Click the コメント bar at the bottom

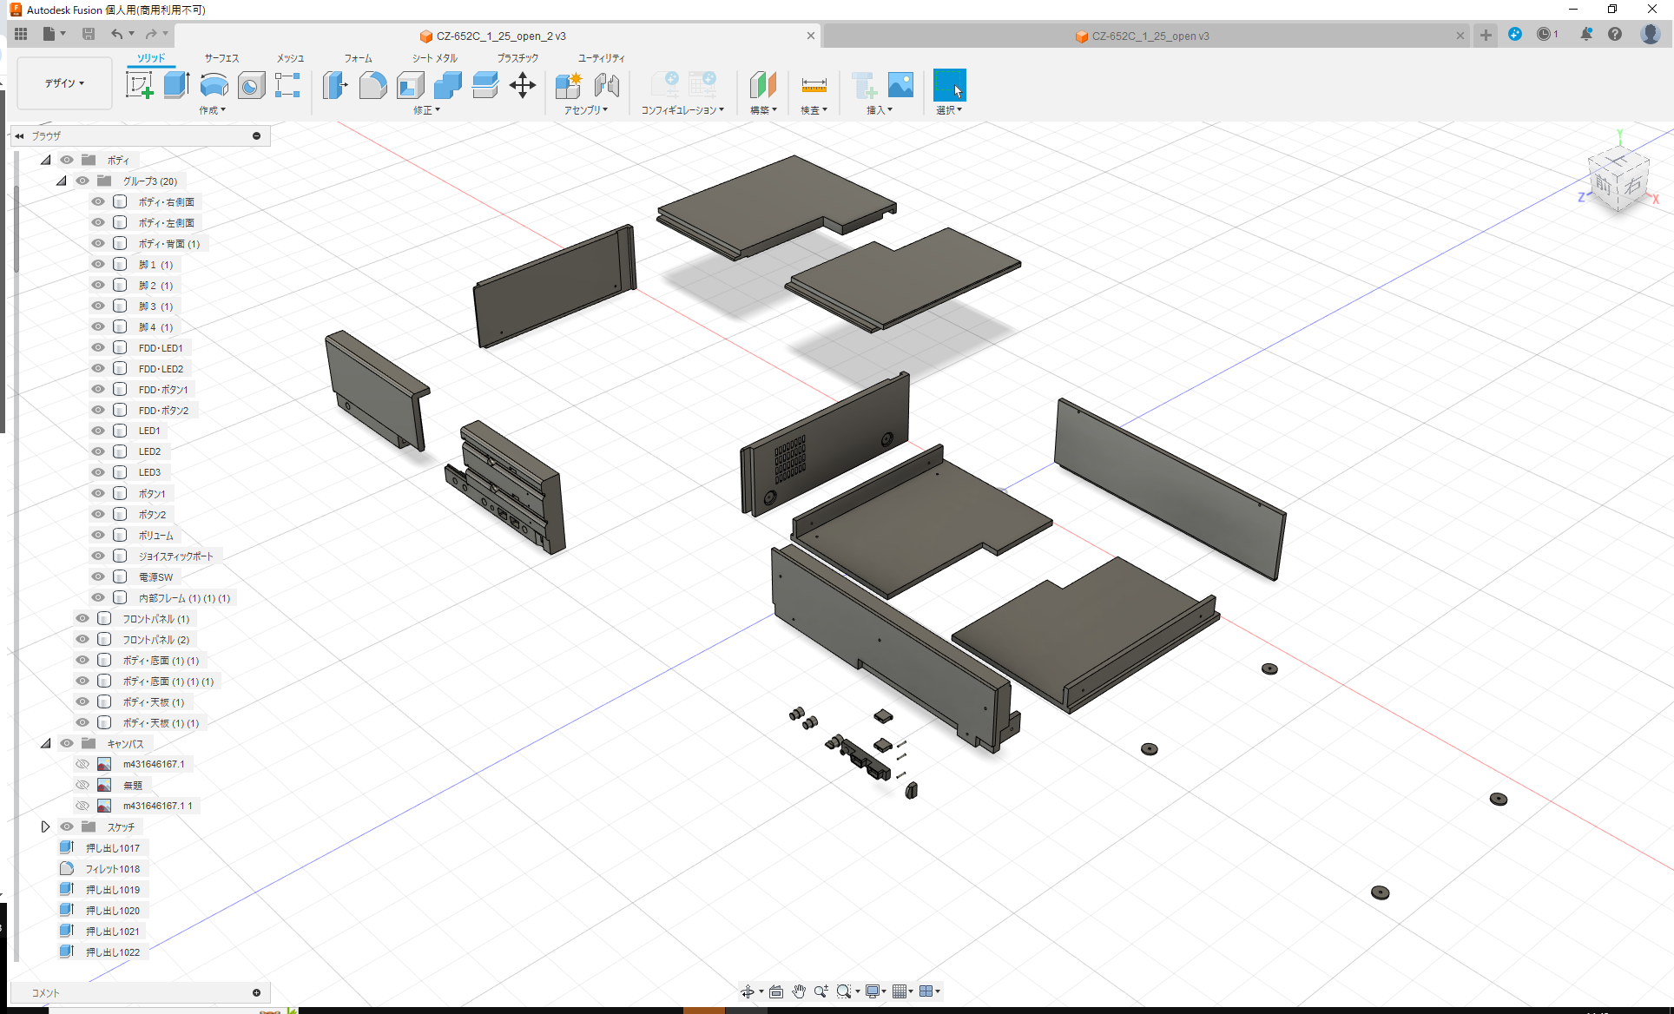139,992
